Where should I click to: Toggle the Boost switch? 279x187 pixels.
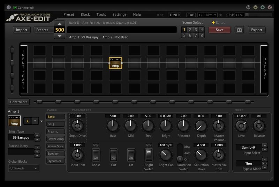pos(96,155)
